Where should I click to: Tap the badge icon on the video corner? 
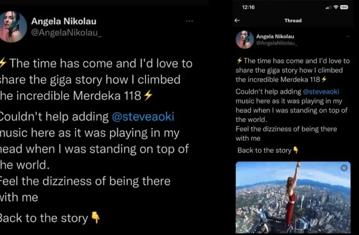coord(344,168)
